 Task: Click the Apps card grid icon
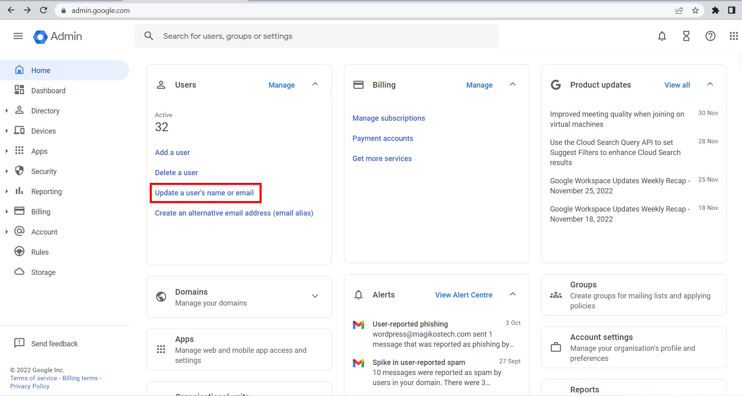point(161,349)
